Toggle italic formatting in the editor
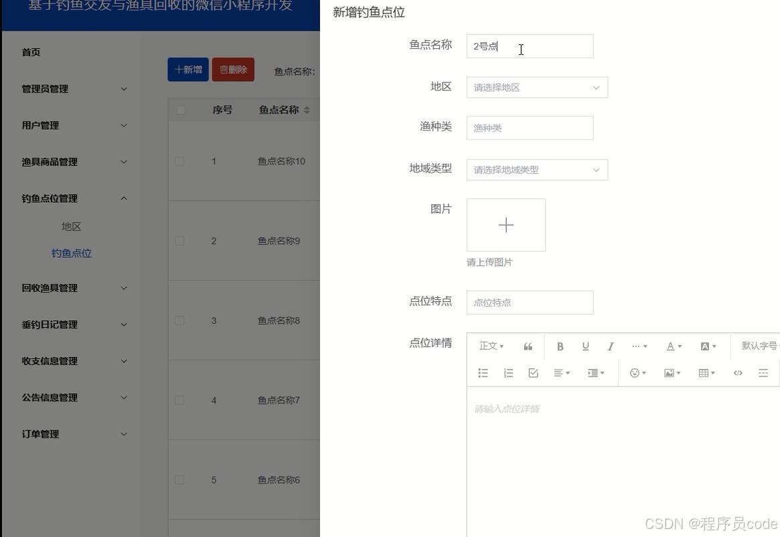This screenshot has width=780, height=537. pyautogui.click(x=611, y=346)
